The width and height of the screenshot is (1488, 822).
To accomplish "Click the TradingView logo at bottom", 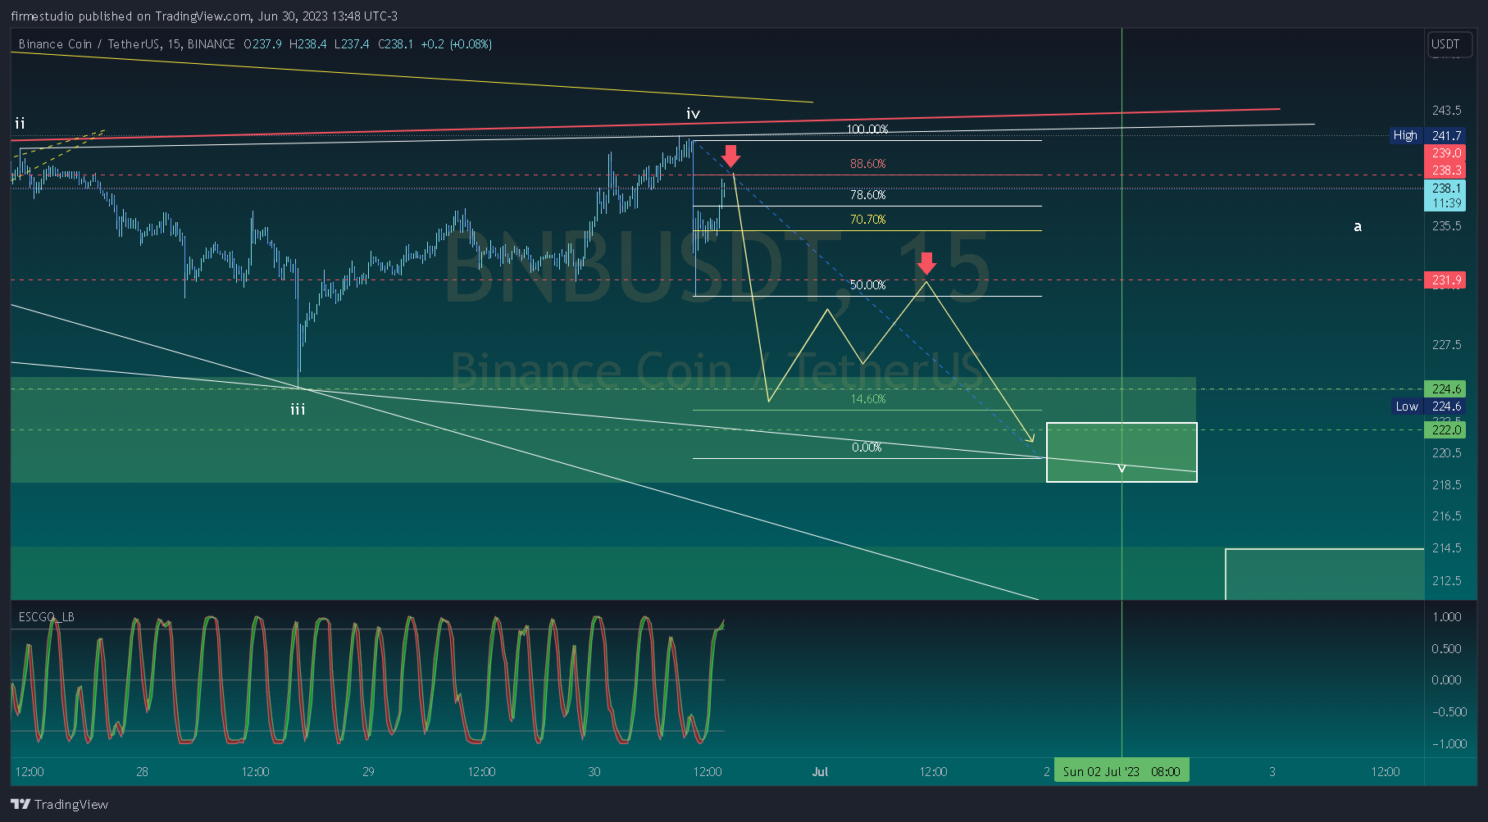I will tap(59, 804).
